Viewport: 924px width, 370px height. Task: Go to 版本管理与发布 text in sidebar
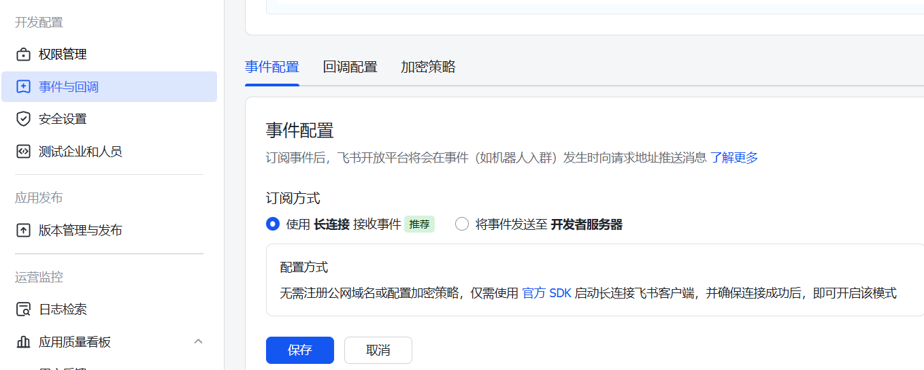[x=80, y=231]
